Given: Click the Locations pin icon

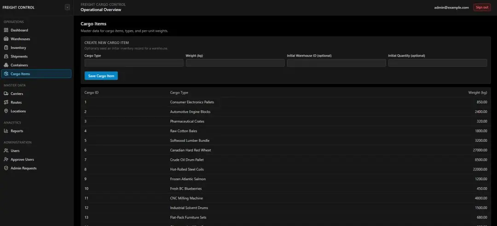Looking at the screenshot, I should pos(6,111).
